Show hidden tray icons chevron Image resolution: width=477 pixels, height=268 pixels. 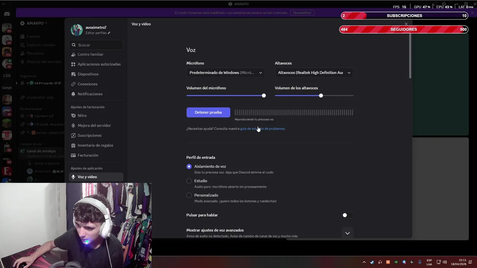[364, 262]
